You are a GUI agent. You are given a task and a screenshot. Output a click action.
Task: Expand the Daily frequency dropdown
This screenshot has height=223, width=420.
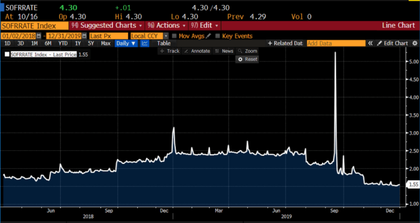click(126, 43)
